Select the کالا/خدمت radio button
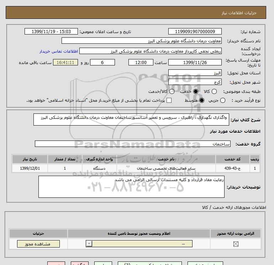 (172, 91)
